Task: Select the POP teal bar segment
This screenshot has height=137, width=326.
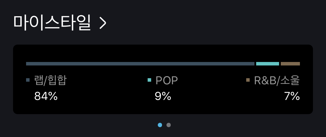Action: coord(267,64)
